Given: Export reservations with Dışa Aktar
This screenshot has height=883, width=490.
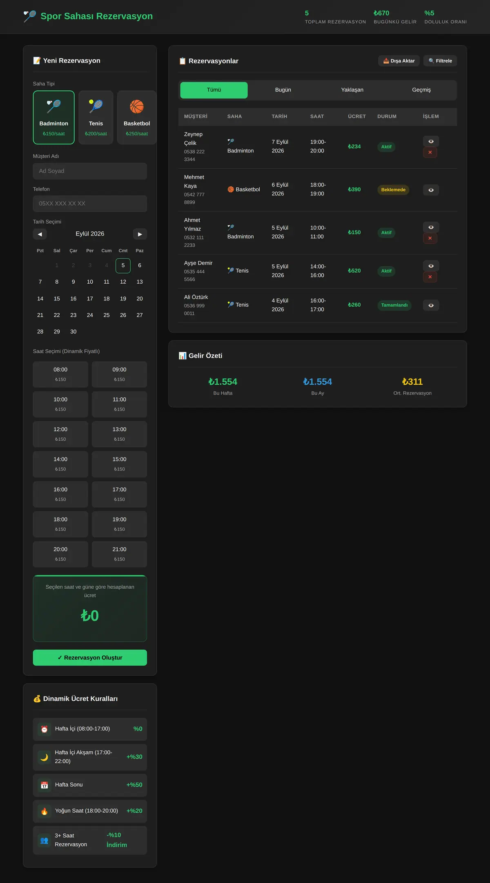Looking at the screenshot, I should 399,61.
